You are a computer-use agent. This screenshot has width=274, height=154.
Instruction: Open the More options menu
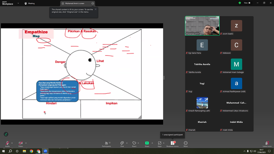tap(185, 144)
